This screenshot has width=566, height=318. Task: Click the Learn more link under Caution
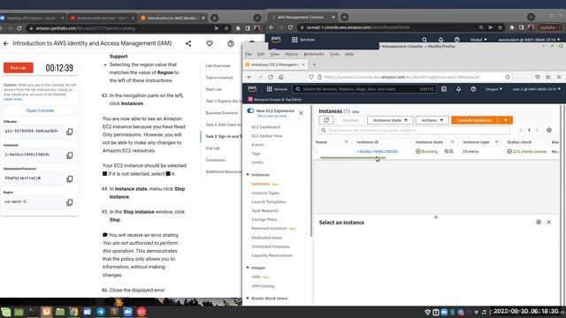pos(13,99)
